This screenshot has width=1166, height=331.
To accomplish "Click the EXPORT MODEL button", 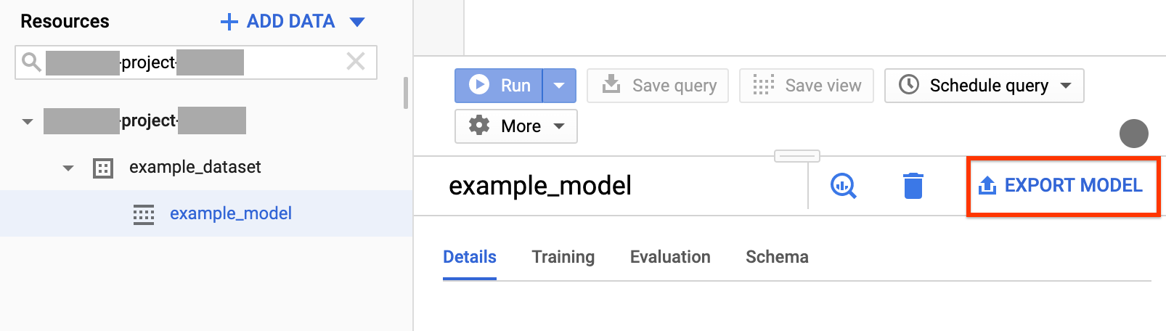I will tap(1062, 186).
